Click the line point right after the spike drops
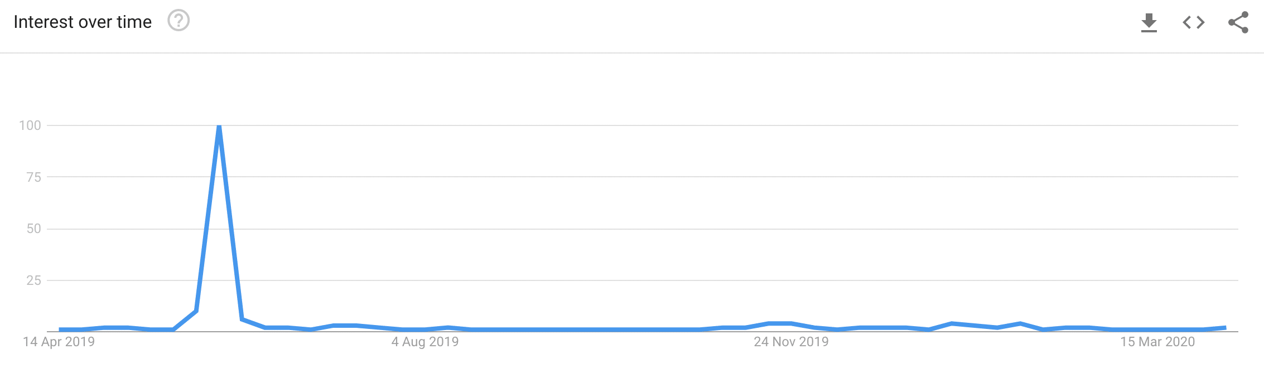1264x378 pixels. click(242, 319)
